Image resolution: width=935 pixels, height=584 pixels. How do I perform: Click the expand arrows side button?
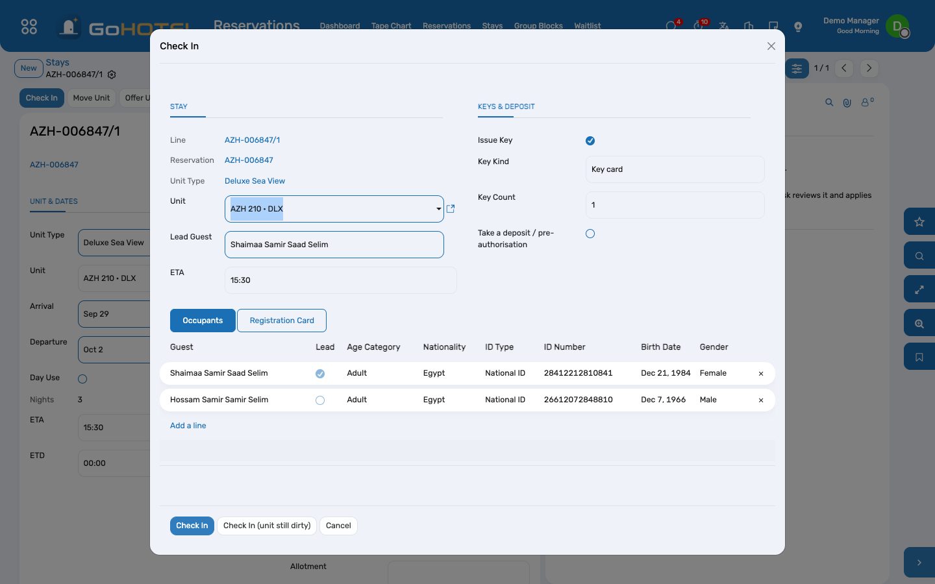pos(919,289)
